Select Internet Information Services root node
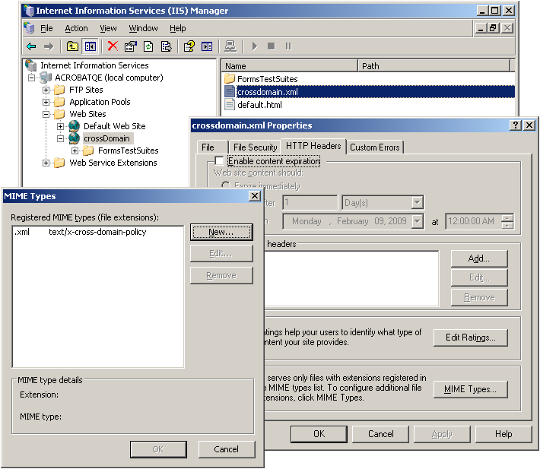 tap(94, 65)
